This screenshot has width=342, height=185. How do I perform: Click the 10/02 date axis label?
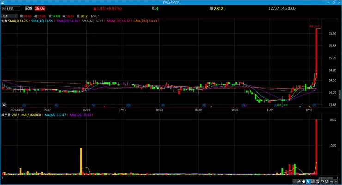tap(234, 110)
